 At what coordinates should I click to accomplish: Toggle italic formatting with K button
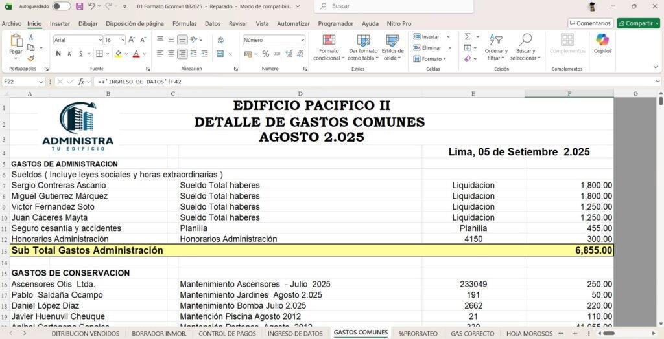click(x=69, y=54)
